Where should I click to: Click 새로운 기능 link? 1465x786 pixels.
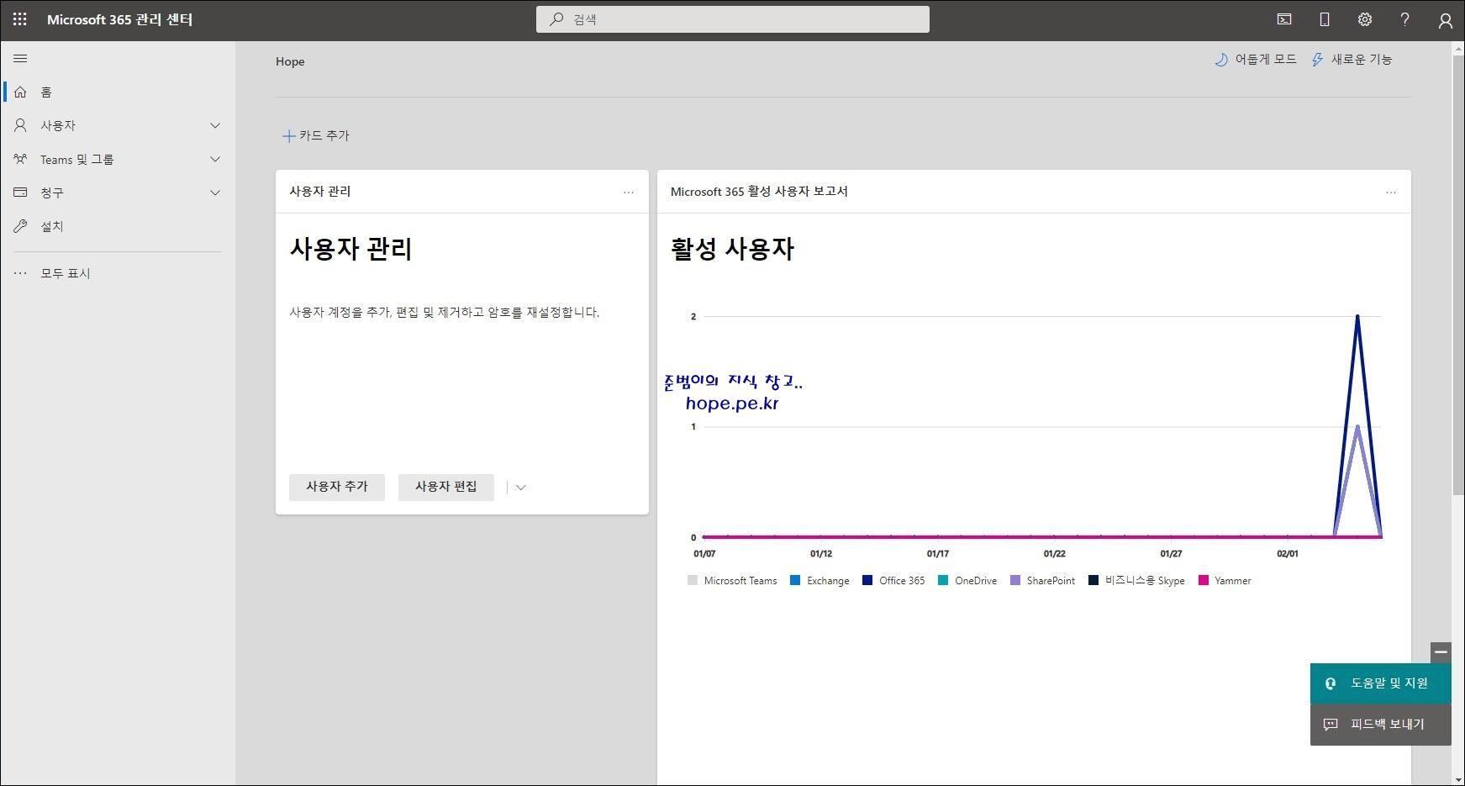click(1352, 60)
